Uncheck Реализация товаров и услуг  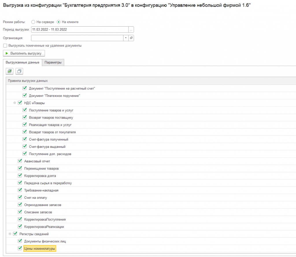tap(25, 124)
